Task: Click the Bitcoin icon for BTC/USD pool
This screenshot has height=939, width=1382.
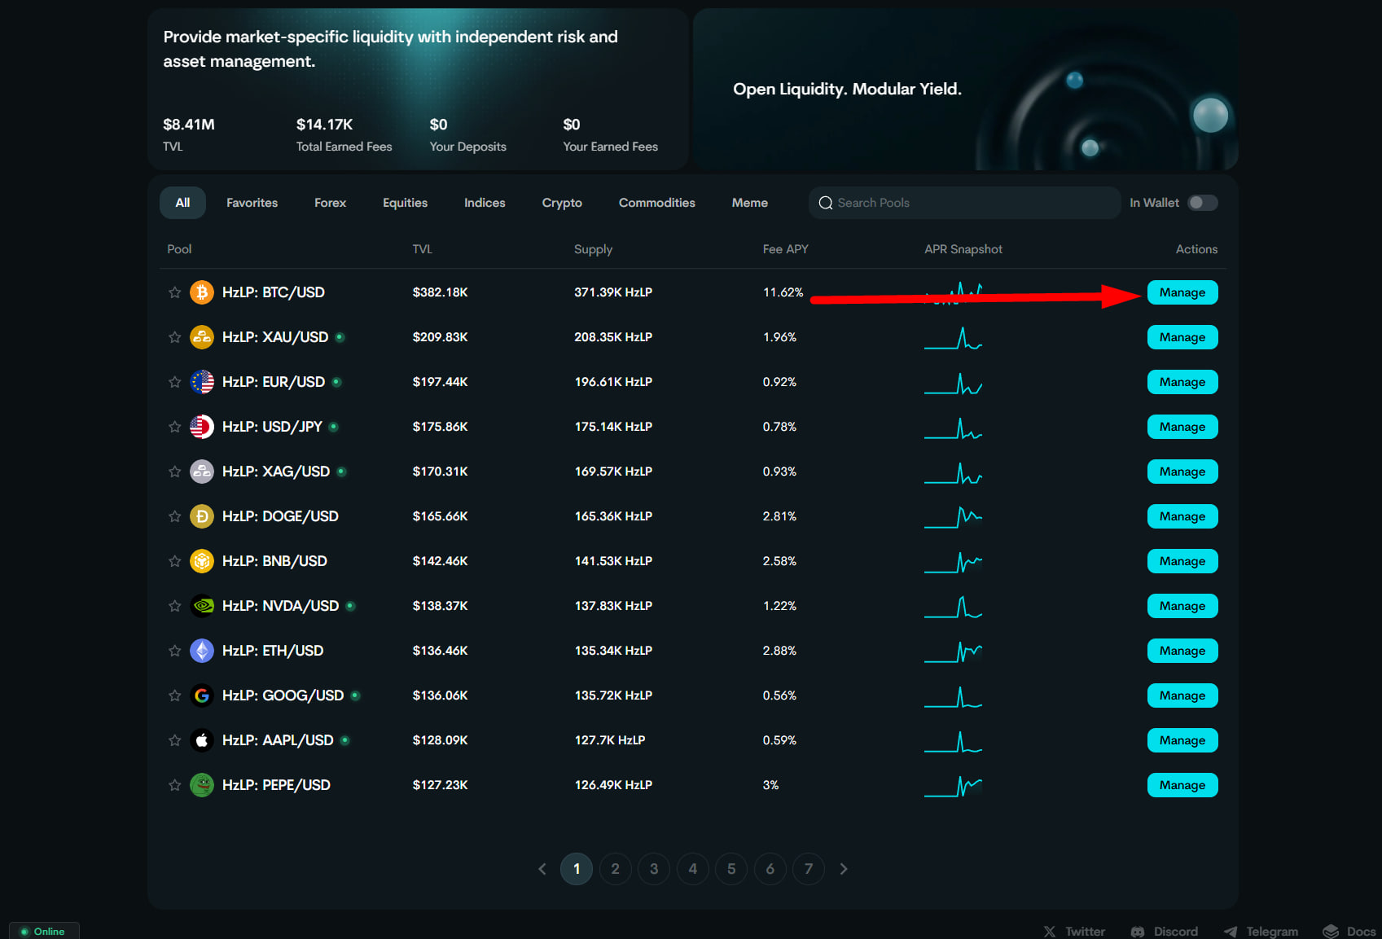Action: click(x=202, y=292)
